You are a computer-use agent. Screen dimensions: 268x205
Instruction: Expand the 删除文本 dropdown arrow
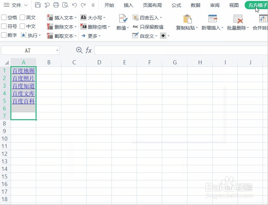[x=76, y=27]
